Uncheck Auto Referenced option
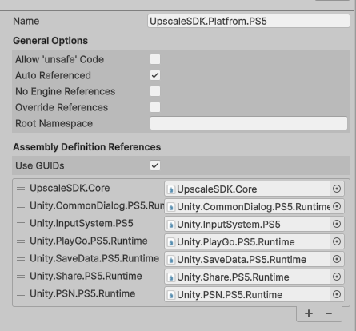The height and width of the screenshot is (331, 356). tap(155, 75)
